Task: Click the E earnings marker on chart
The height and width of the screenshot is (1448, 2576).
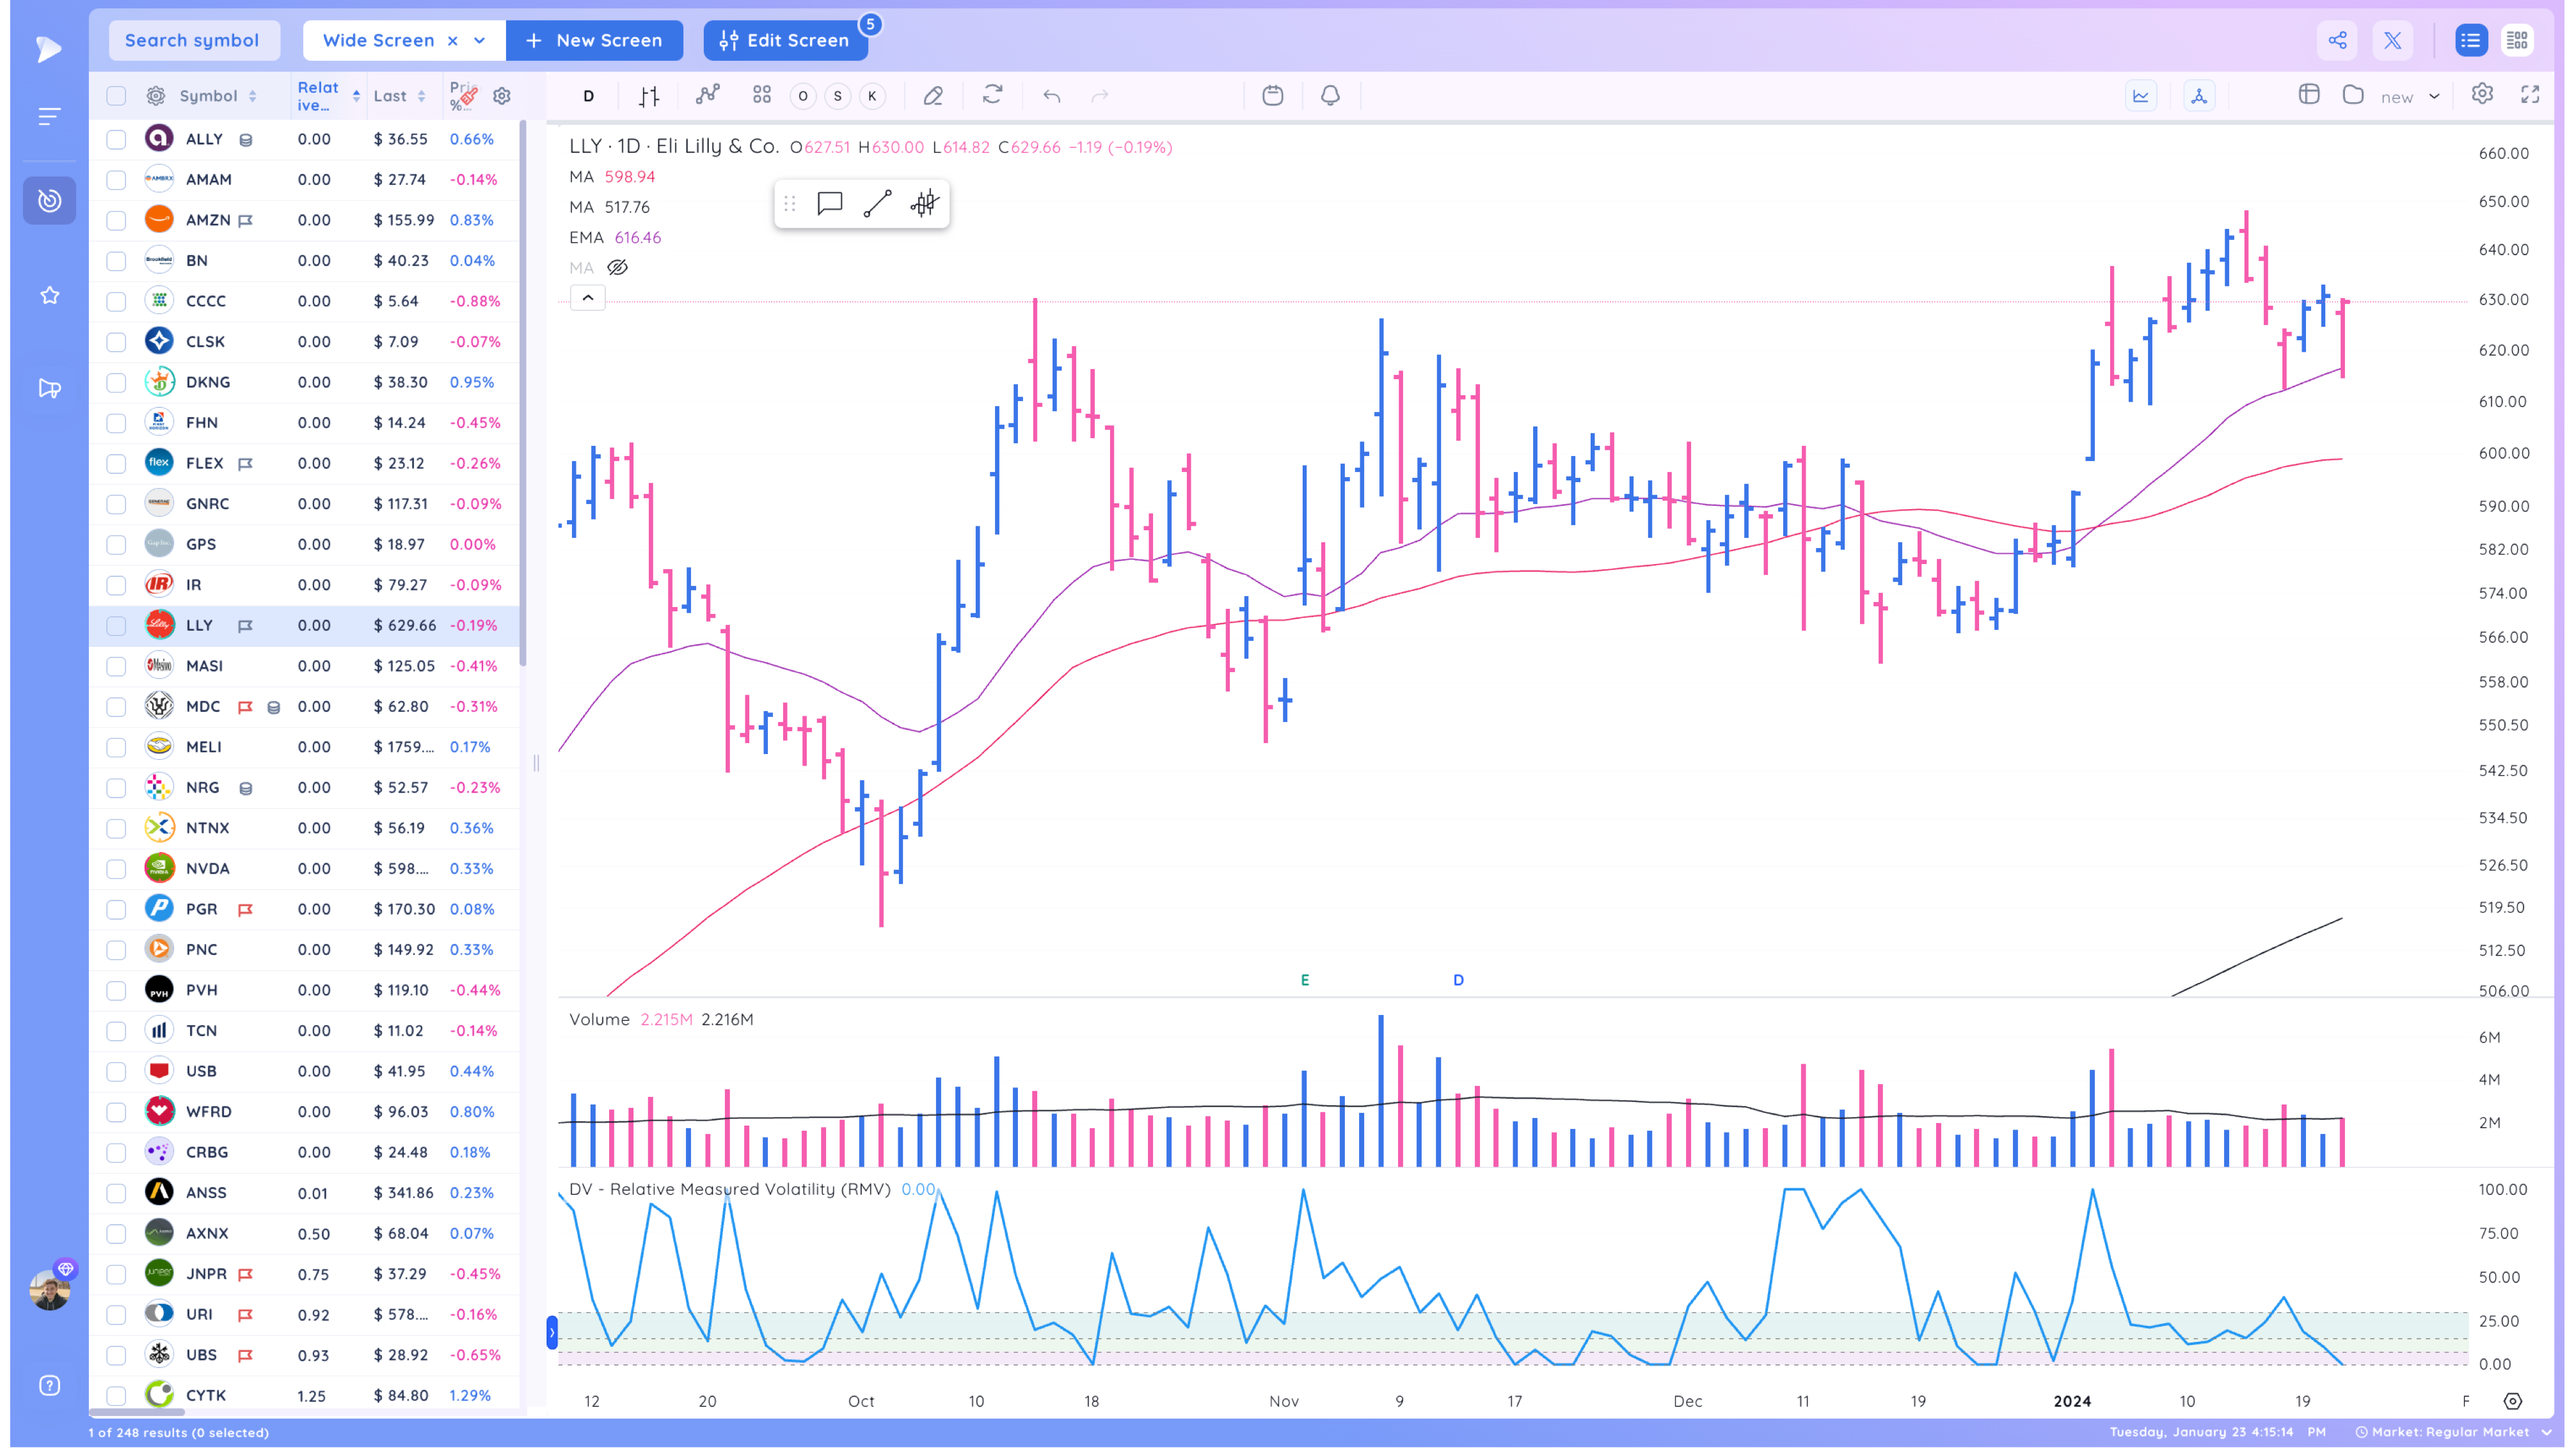Action: coord(1304,980)
